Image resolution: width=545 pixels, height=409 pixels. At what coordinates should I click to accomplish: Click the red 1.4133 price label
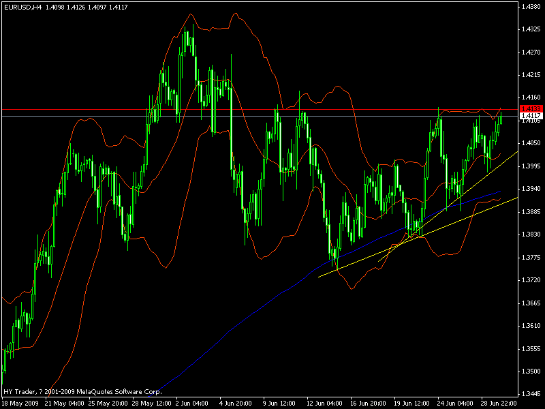point(531,109)
